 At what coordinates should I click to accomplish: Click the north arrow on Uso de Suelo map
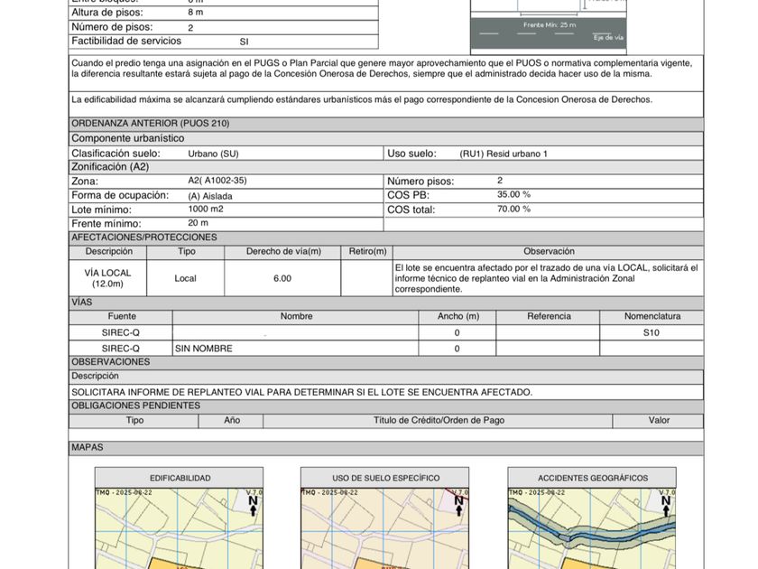[x=458, y=504]
